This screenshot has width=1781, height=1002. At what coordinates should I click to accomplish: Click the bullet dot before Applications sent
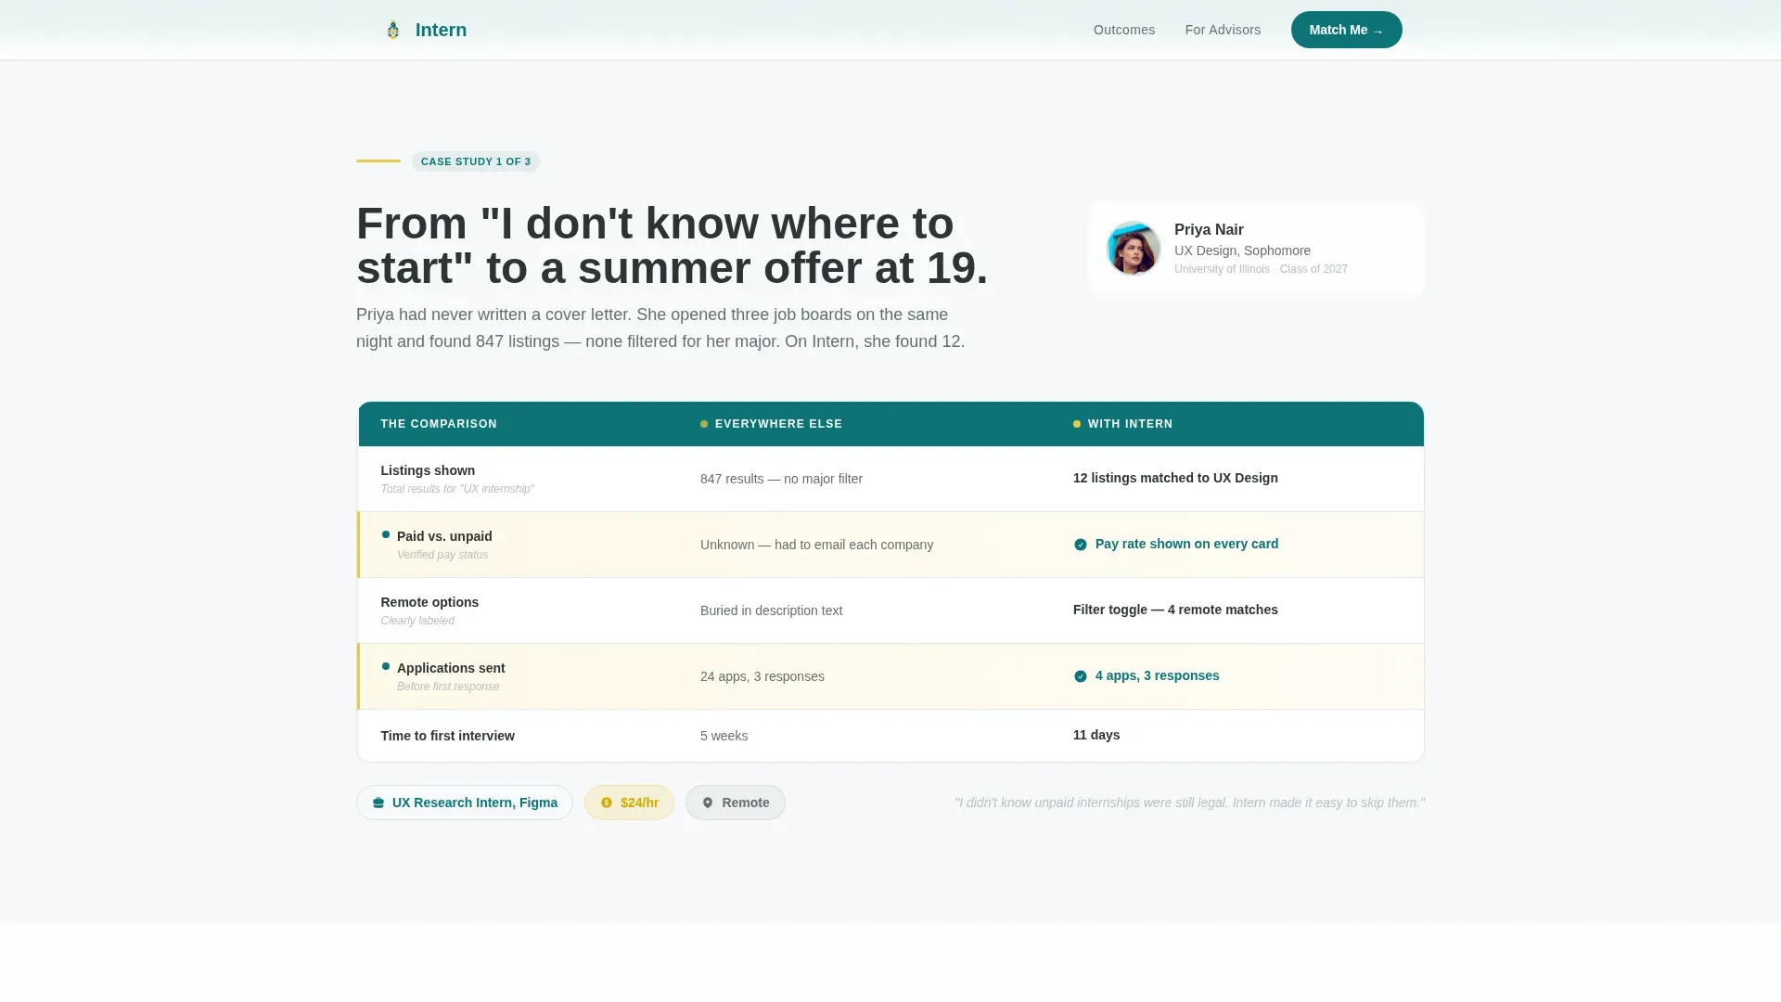click(x=386, y=666)
